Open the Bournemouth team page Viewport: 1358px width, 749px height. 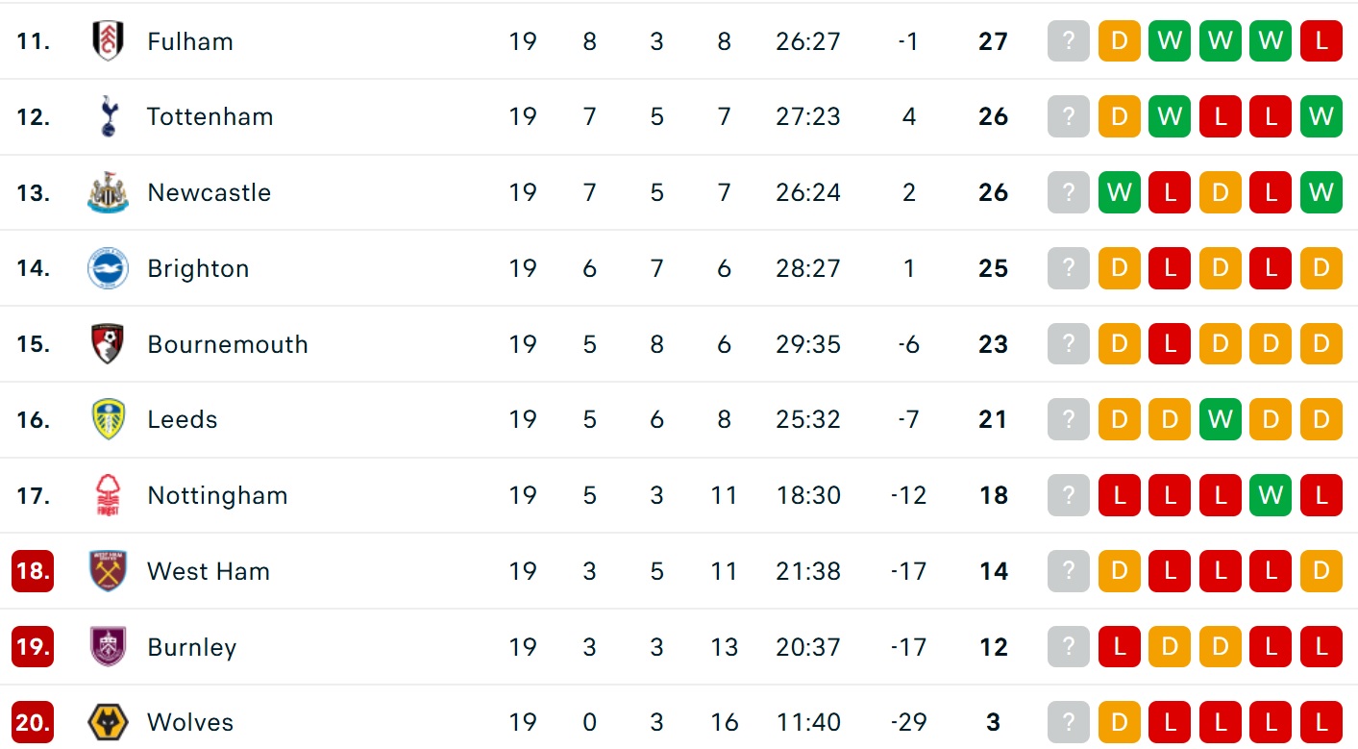[228, 344]
